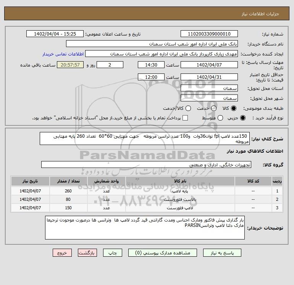Click the شرح کلی نیاز description box

pyautogui.click(x=145, y=138)
